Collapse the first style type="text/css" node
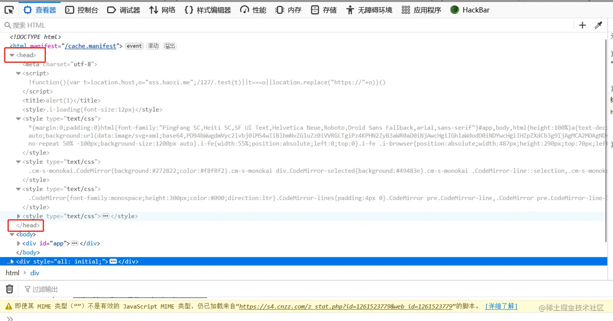 point(18,119)
